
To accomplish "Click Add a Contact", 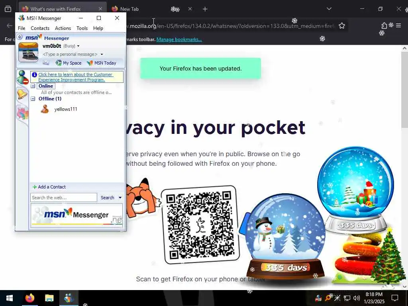I will point(49,187).
